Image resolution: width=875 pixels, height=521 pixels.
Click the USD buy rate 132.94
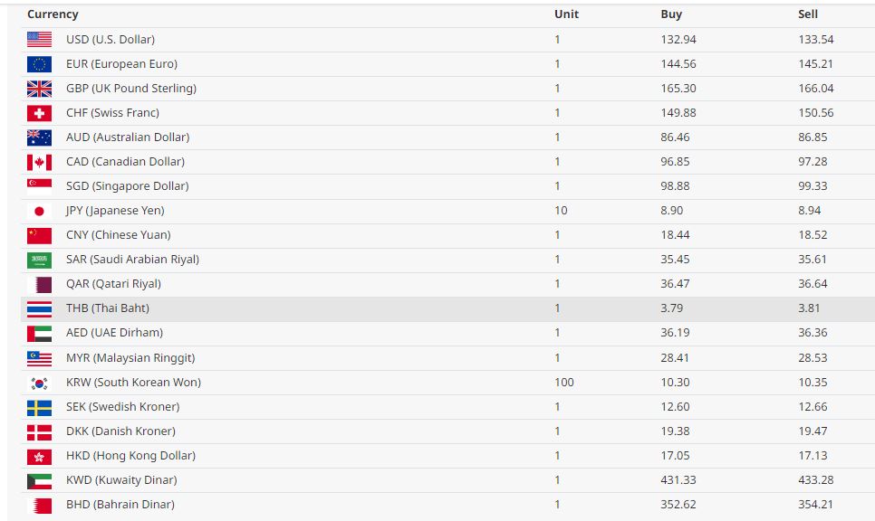tap(678, 40)
